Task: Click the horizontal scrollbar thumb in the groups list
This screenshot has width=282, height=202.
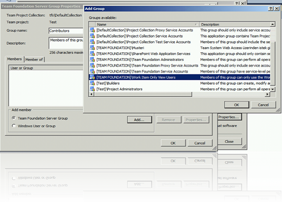Action: [x=143, y=94]
